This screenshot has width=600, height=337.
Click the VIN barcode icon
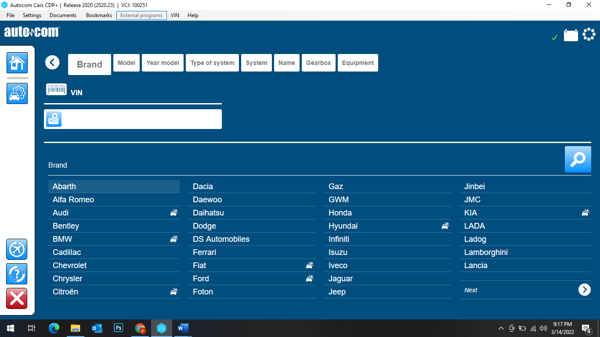56,89
